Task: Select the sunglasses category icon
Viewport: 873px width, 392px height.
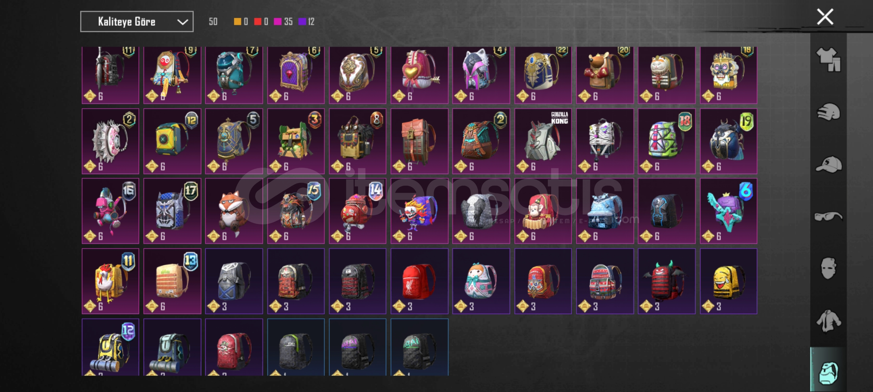Action: (x=828, y=217)
